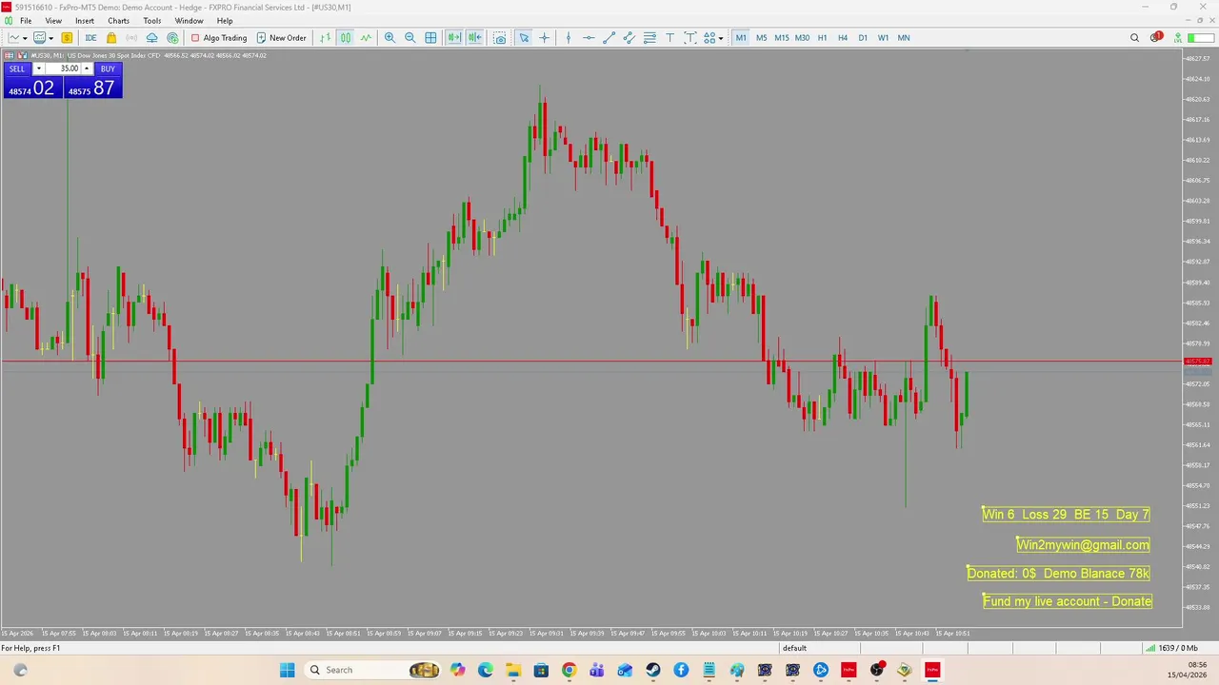
Task: Insert a text label object
Action: tap(690, 38)
